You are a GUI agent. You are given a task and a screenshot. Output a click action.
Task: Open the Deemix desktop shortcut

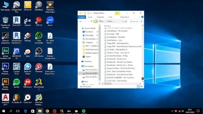click(28, 22)
